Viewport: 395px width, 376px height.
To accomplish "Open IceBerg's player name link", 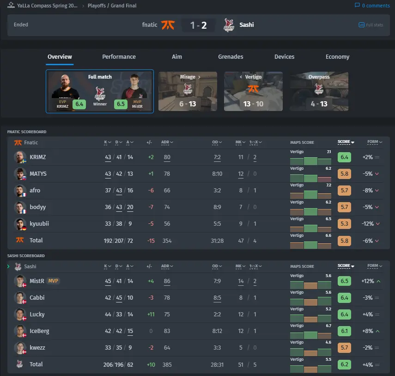I will tap(39, 331).
